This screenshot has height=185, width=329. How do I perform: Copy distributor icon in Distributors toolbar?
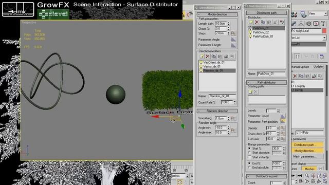pos(263,22)
